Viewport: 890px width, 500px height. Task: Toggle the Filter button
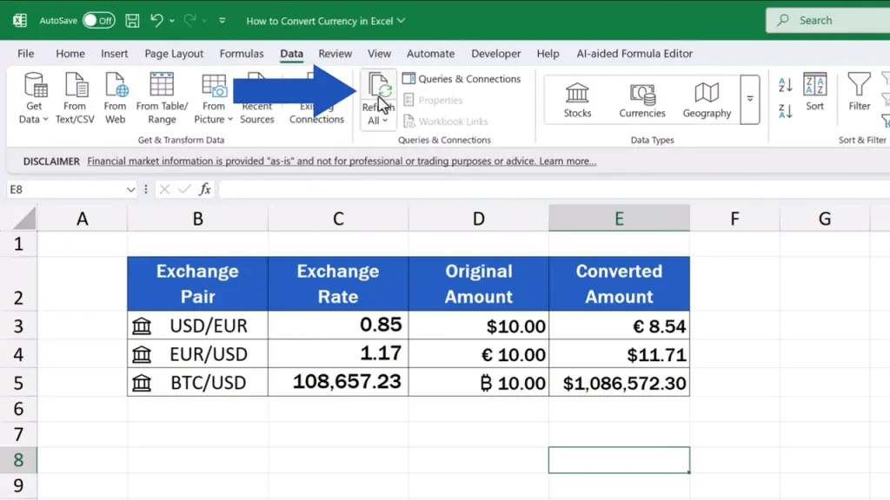[859, 92]
